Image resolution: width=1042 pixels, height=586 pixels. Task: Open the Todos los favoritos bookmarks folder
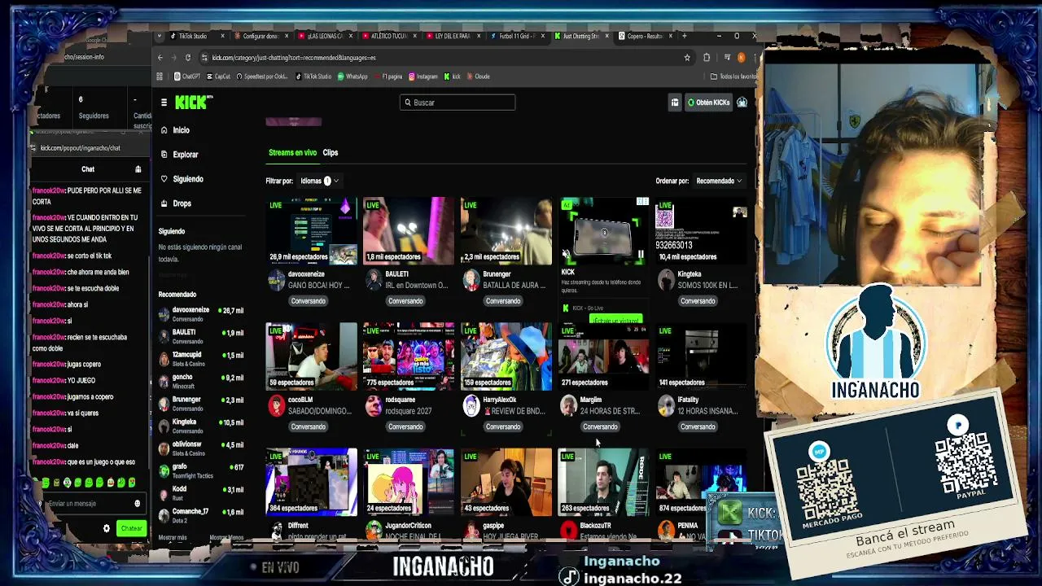point(733,77)
